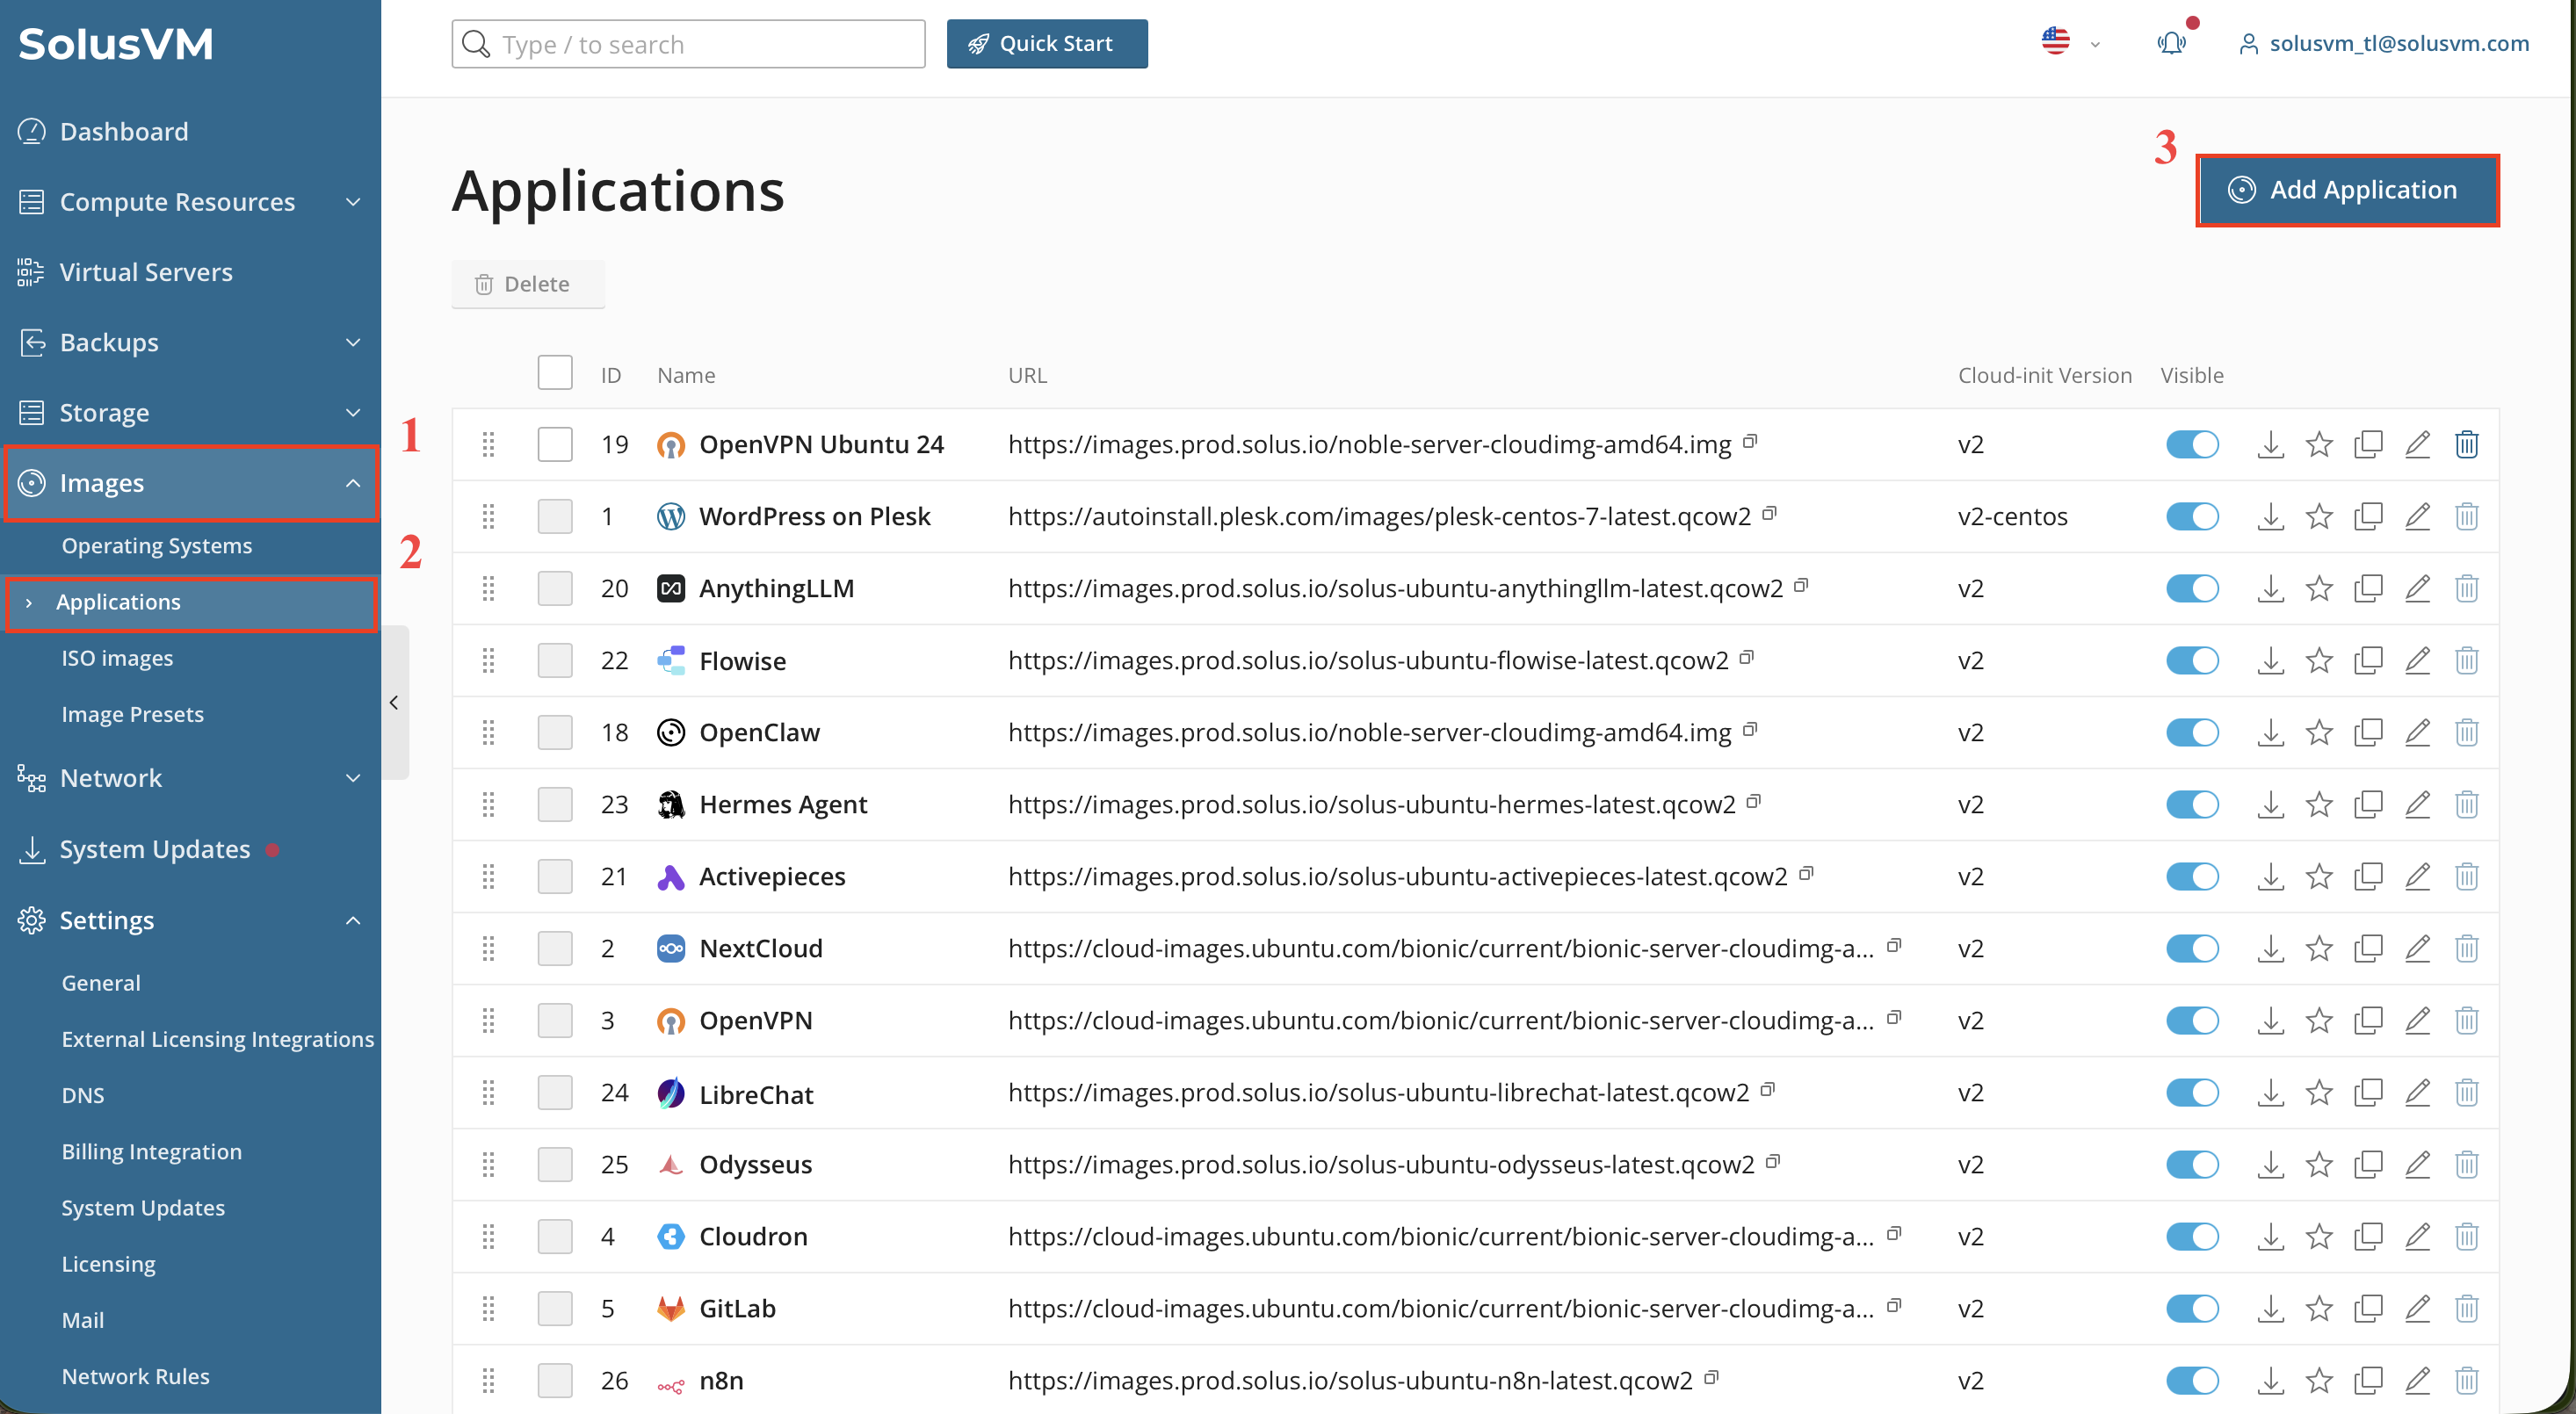Expand the Network menu
The height and width of the screenshot is (1414, 2576).
190,778
